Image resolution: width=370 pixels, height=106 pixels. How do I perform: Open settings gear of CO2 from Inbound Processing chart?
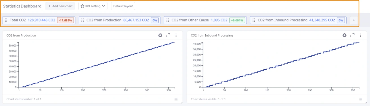[x=345, y=35]
